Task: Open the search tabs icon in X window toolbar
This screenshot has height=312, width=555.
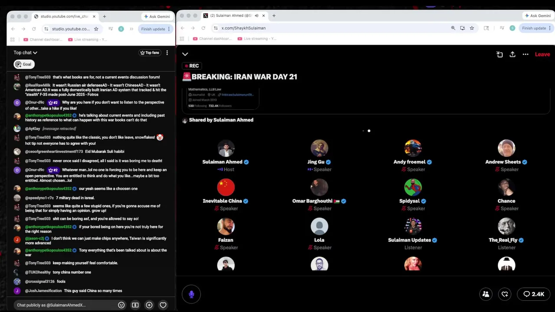Action: (x=486, y=28)
